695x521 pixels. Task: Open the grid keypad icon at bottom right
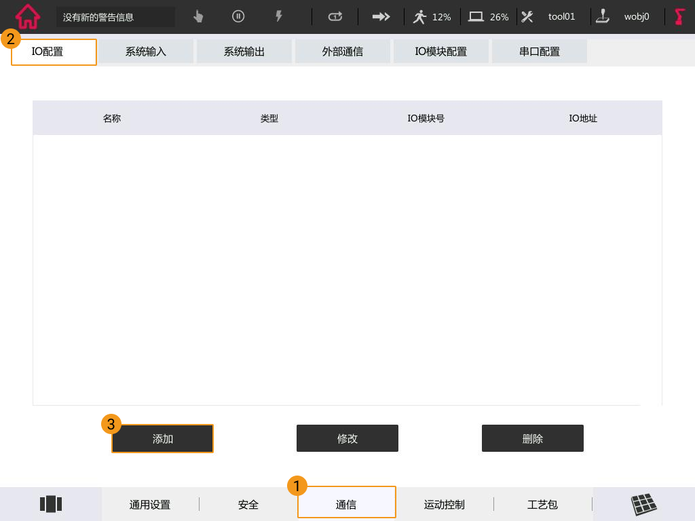[643, 504]
